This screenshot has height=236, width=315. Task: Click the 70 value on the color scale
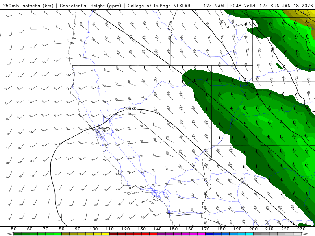[x=46, y=229]
